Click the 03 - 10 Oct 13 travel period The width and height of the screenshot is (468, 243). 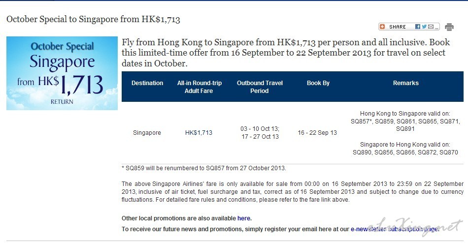pos(260,129)
